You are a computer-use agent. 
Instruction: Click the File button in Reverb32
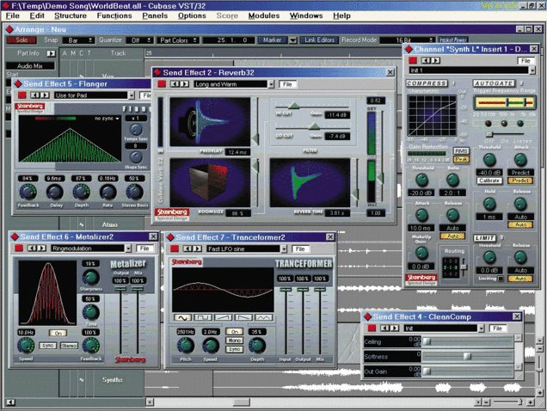click(287, 84)
